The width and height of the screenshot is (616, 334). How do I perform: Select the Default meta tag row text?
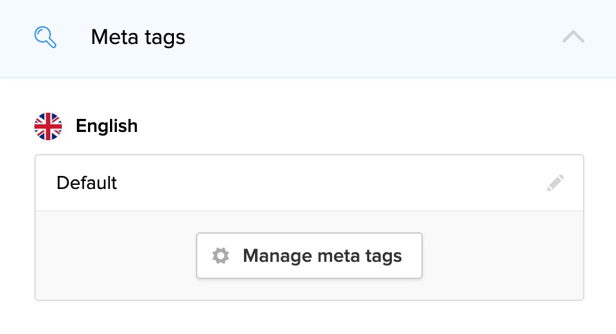(x=87, y=183)
